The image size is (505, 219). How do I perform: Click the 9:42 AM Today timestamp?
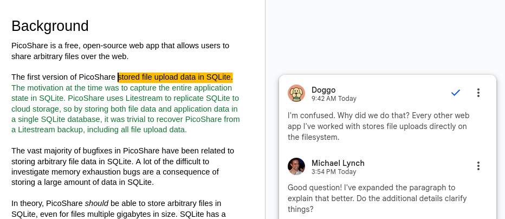(334, 99)
